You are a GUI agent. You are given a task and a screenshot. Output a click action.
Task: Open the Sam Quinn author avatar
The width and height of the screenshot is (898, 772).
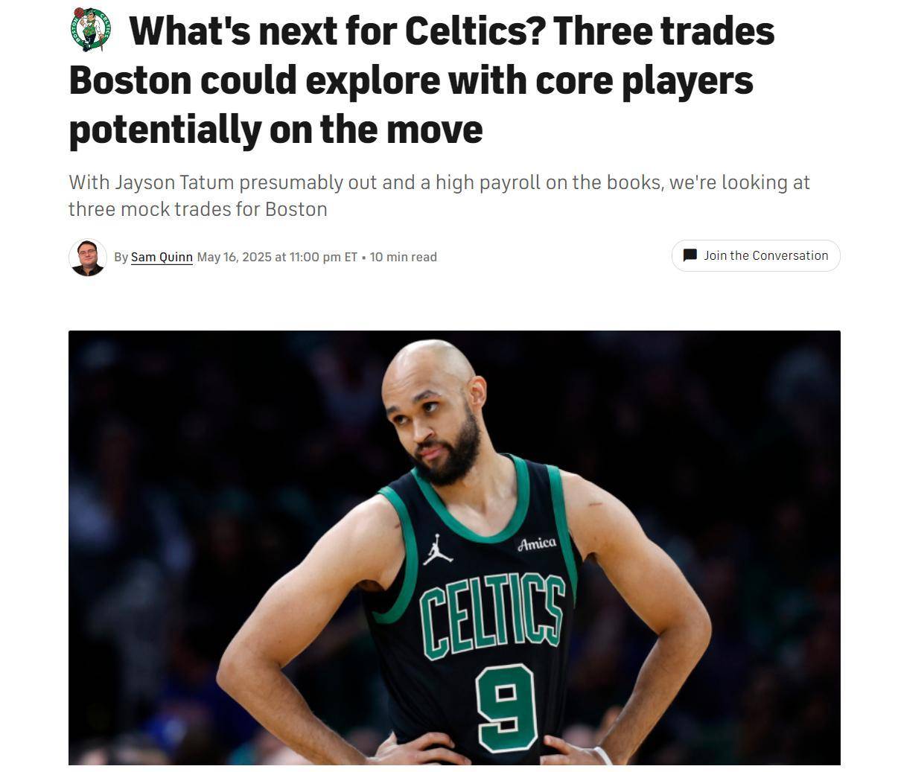coord(87,257)
